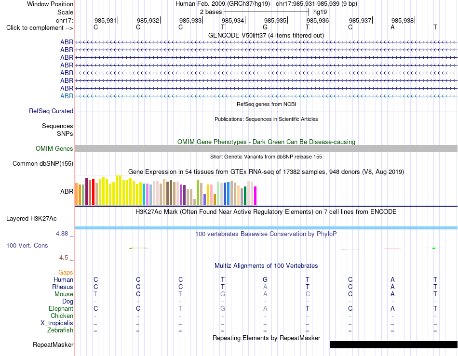Click the 'Window Position' label
The height and width of the screenshot is (356, 458).
(x=50, y=4)
